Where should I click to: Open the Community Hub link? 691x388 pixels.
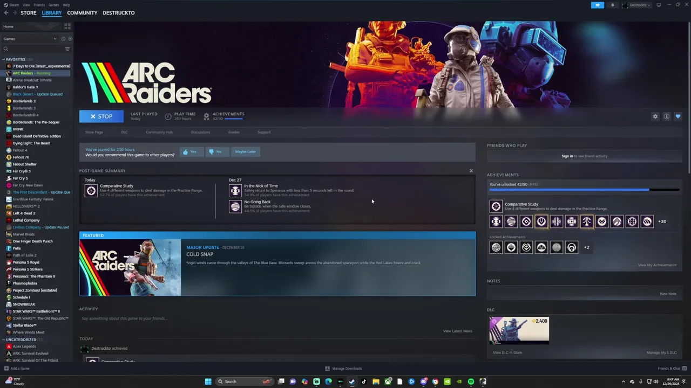[159, 132]
